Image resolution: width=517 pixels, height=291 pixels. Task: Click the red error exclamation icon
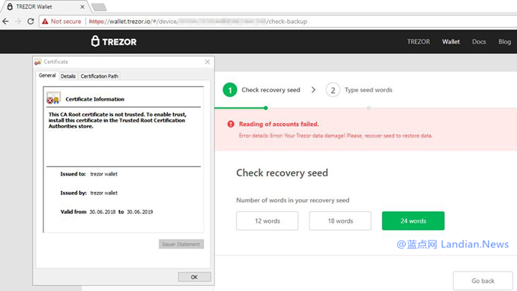tap(230, 124)
